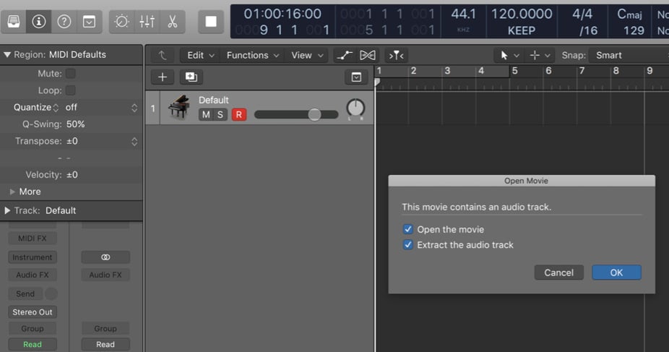
Task: Click the 44.1 kHz sample rate display
Action: (x=463, y=14)
